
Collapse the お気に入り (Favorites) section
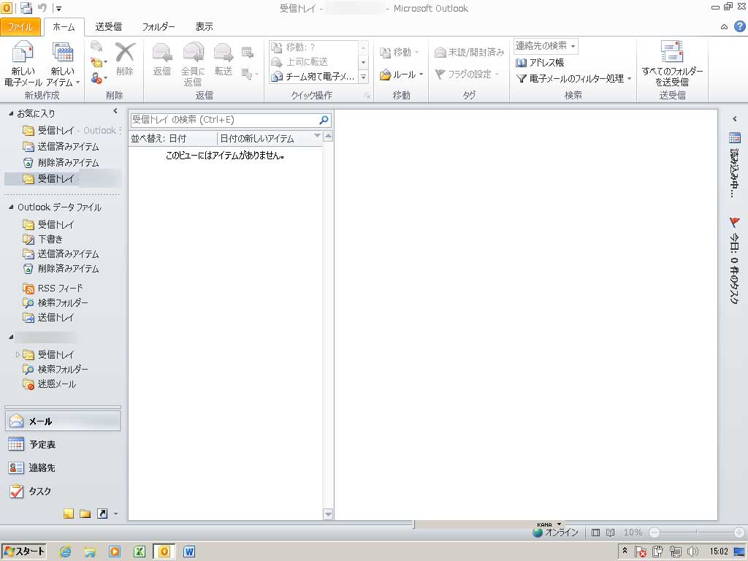[11, 113]
